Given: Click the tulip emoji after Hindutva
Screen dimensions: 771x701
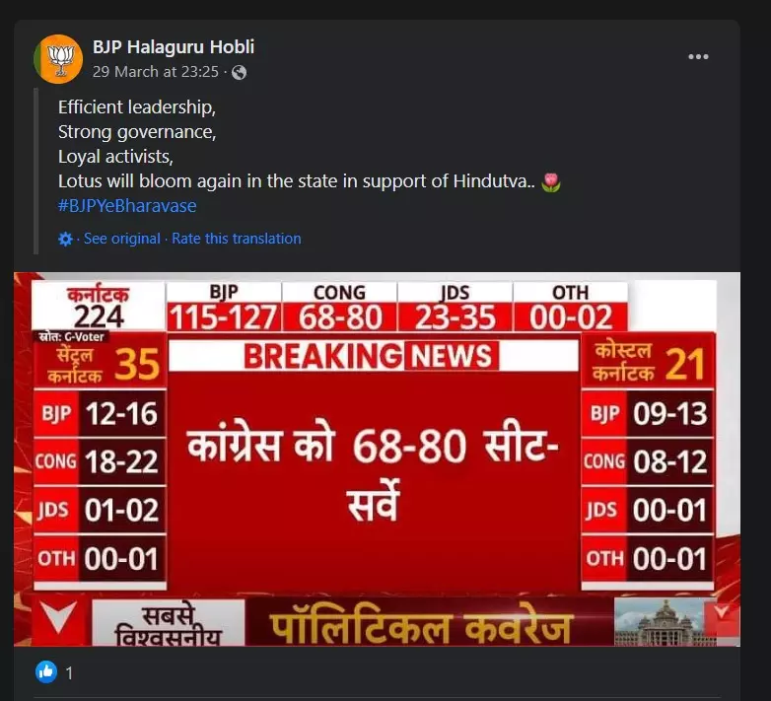Looking at the screenshot, I should click(x=551, y=181).
